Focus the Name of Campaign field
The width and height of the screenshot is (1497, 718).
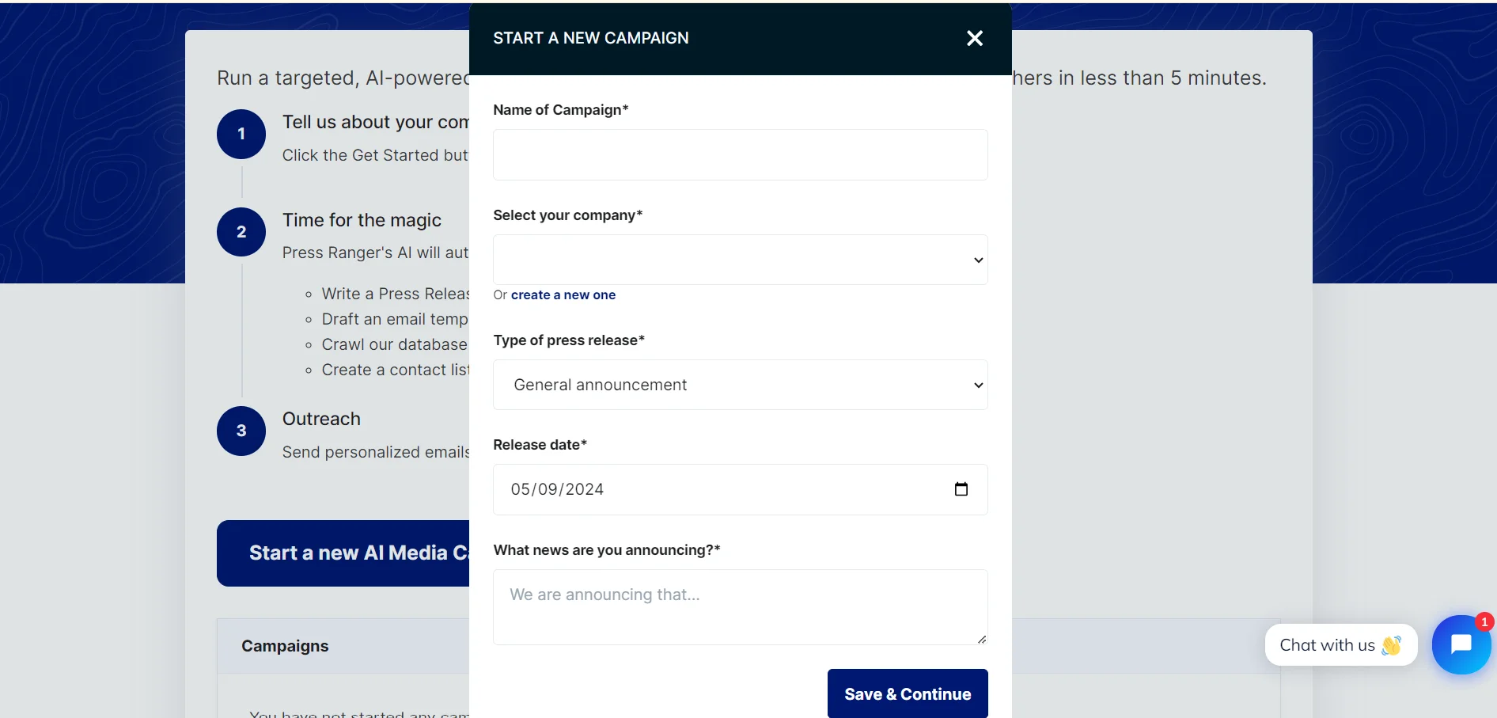739,154
